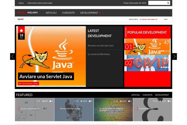187x125 pixels.
Task: Like the 'Perché il wireless fa male' card heart
Action: pos(75,101)
